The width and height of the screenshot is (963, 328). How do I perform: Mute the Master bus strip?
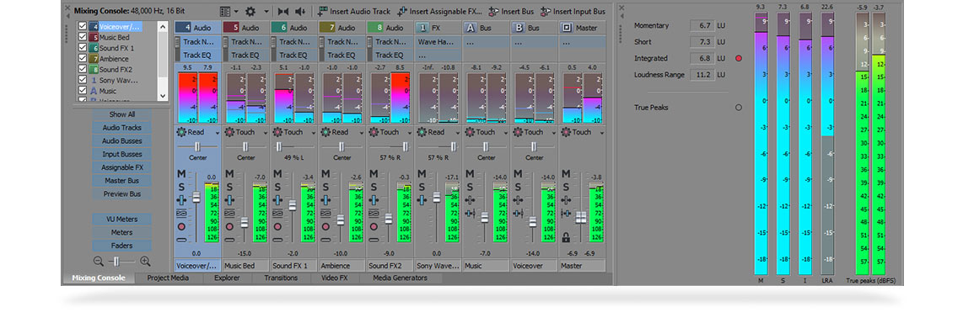click(x=566, y=174)
